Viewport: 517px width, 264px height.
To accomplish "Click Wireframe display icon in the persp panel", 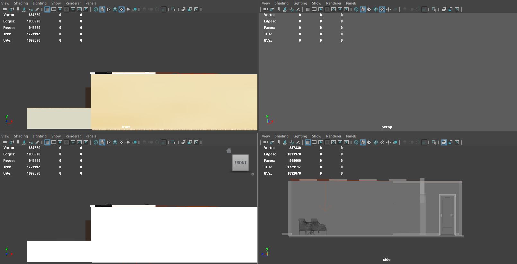I will [356, 9].
